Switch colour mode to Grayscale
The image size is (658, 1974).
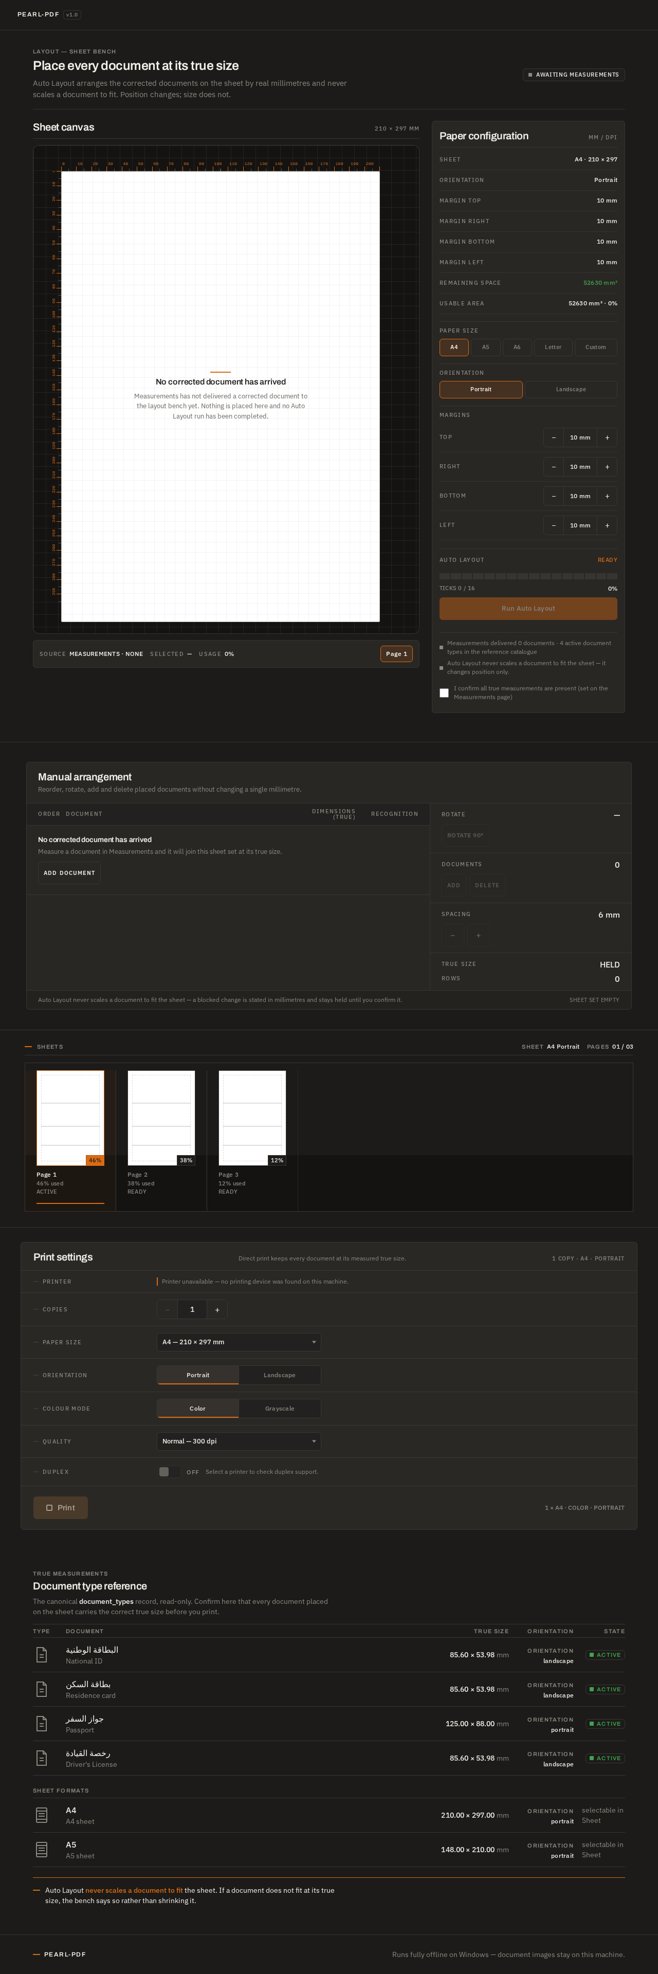point(280,1409)
